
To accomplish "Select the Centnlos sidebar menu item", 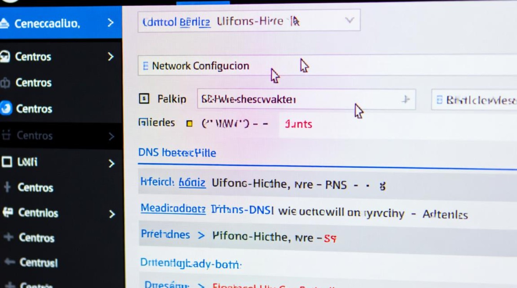I will coord(38,213).
